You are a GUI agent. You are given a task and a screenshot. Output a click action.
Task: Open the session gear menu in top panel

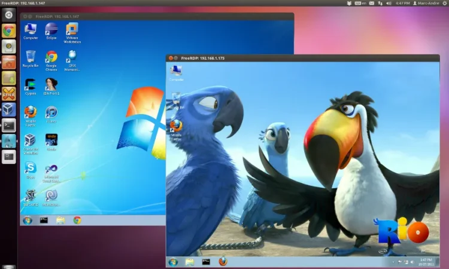[444, 3]
